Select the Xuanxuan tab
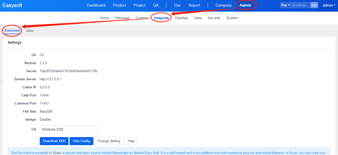 coord(12,31)
